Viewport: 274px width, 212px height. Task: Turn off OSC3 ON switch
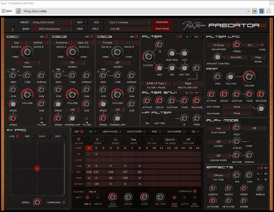(x=137, y=37)
